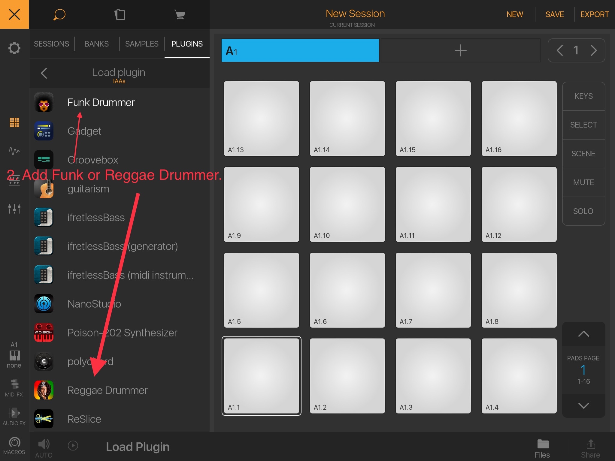The width and height of the screenshot is (615, 461).
Task: Open Files at the bottom right
Action: 543,449
